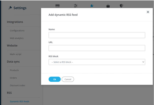Image resolution: width=154 pixels, height=105 pixels.
Task: Select Mail+ script in sidebar
Action: [x=16, y=54]
